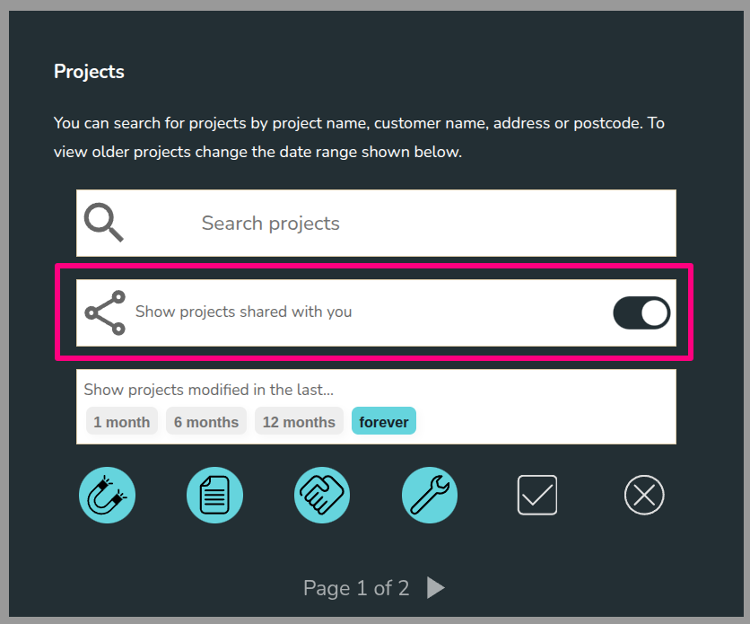Select the 6 months date range

tap(206, 422)
